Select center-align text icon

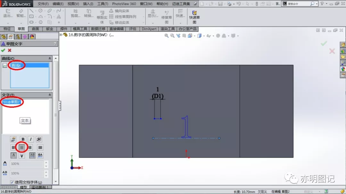21,147
